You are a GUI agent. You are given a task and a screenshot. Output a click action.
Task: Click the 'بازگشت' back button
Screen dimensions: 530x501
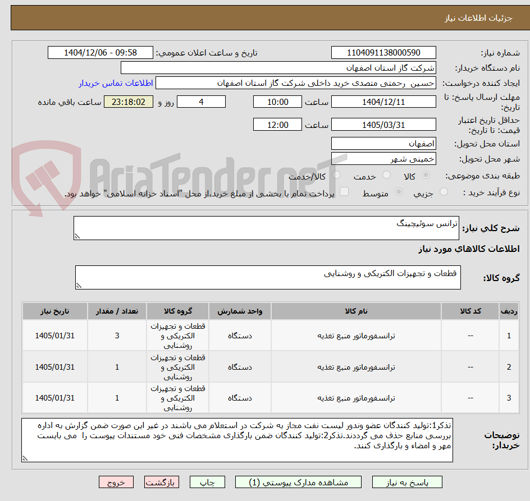pos(162,482)
